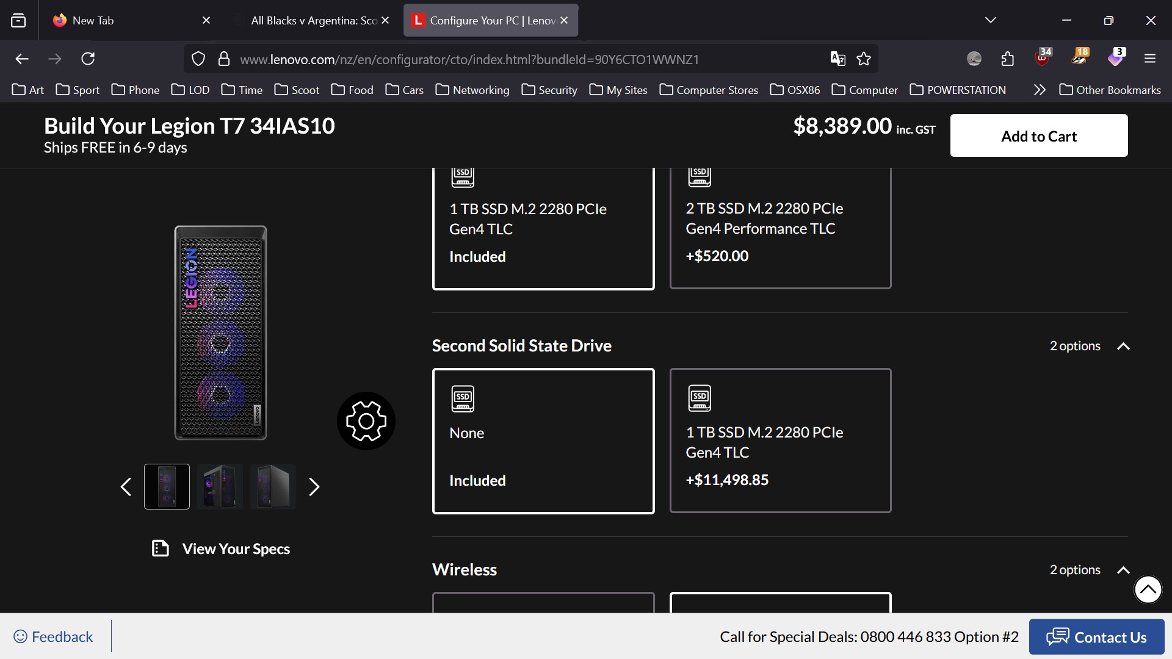Show more bookmarks overflow chevron

[x=1040, y=90]
